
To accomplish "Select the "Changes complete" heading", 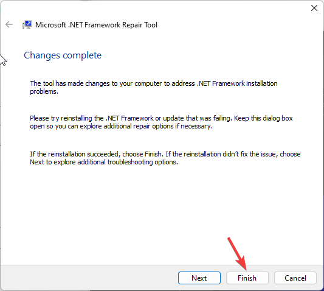I will [63, 55].
